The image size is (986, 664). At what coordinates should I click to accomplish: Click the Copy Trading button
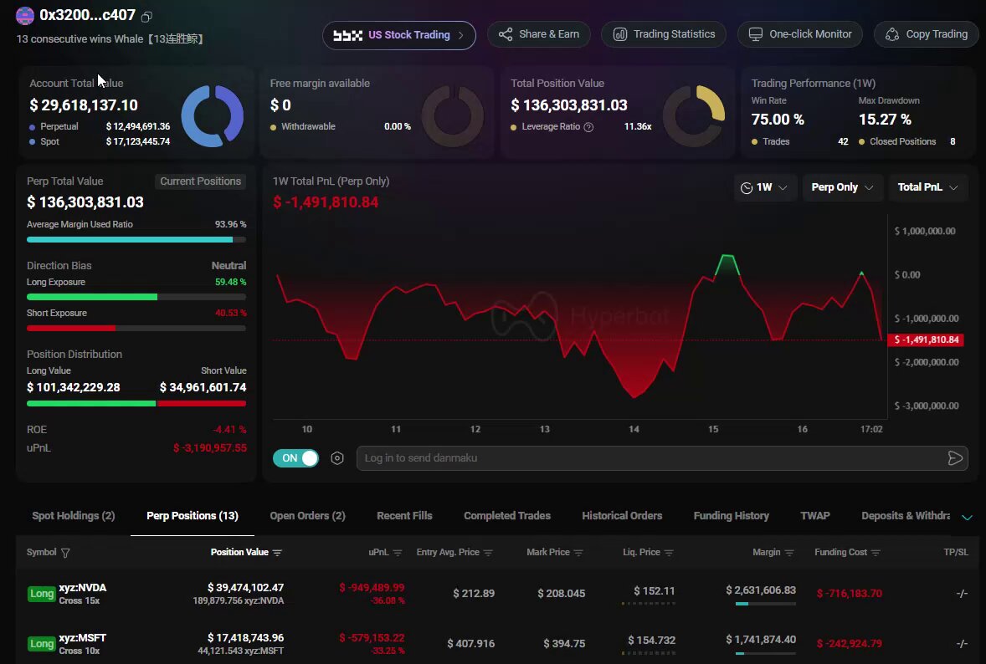click(x=927, y=34)
